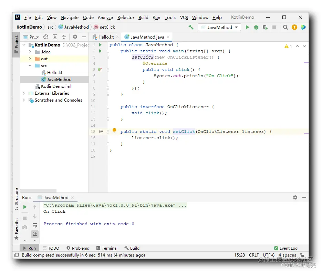The width and height of the screenshot is (321, 271).
Task: Toggle read-only lock icon in status bar
Action: pos(302,255)
